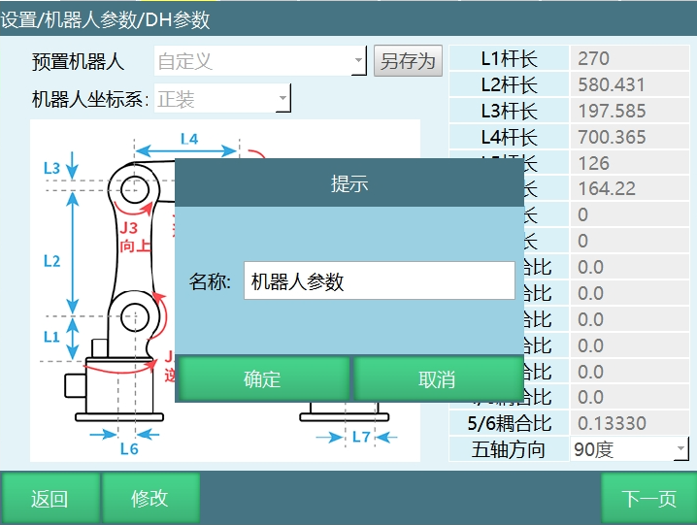Open the 预置机器人 preset robot dropdown
This screenshot has height=525, width=697.
[x=260, y=61]
